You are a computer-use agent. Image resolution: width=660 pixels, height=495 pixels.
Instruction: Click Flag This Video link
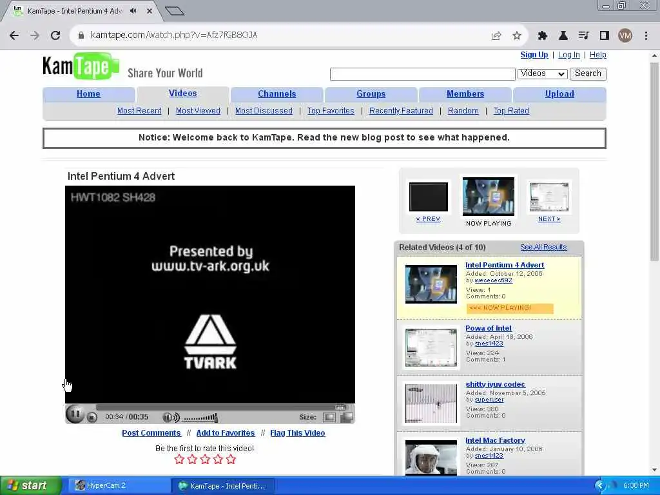click(x=298, y=432)
